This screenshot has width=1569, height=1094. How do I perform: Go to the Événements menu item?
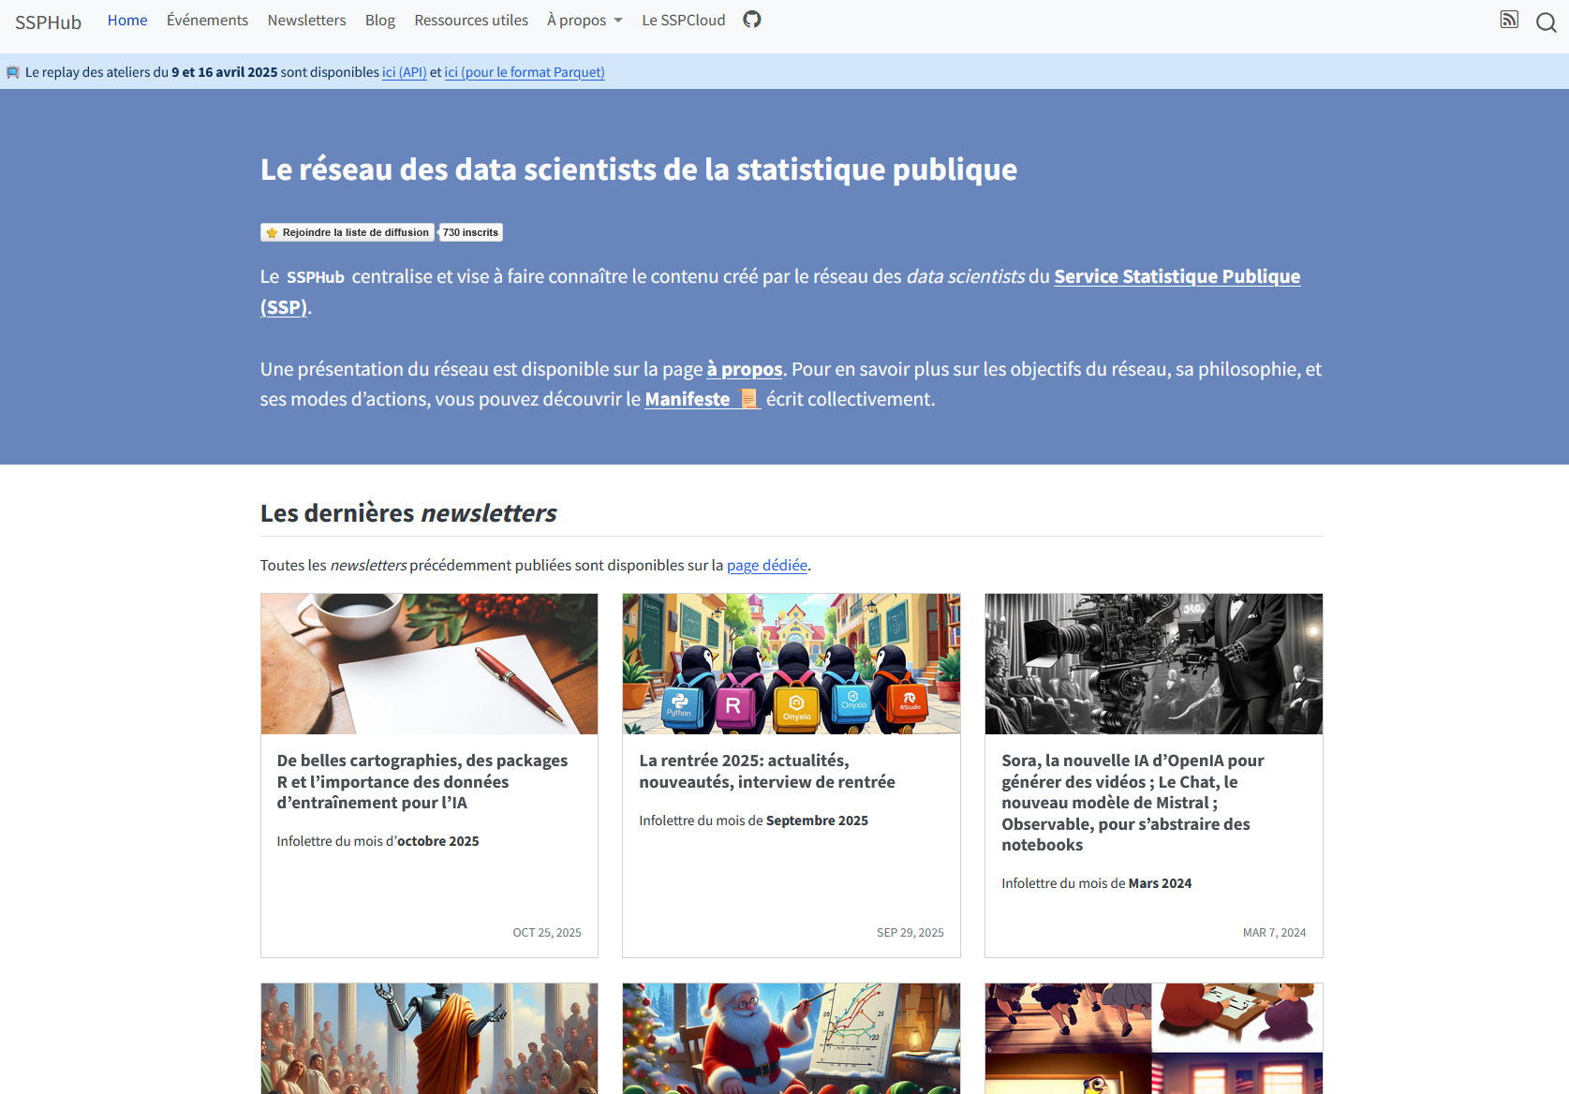[207, 21]
